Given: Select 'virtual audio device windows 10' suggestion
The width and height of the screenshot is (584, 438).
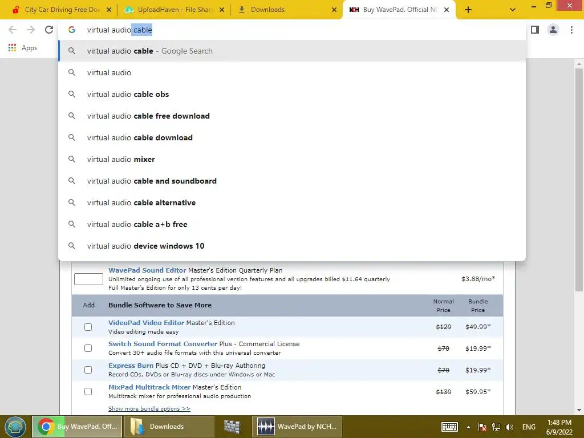Looking at the screenshot, I should click(292, 245).
